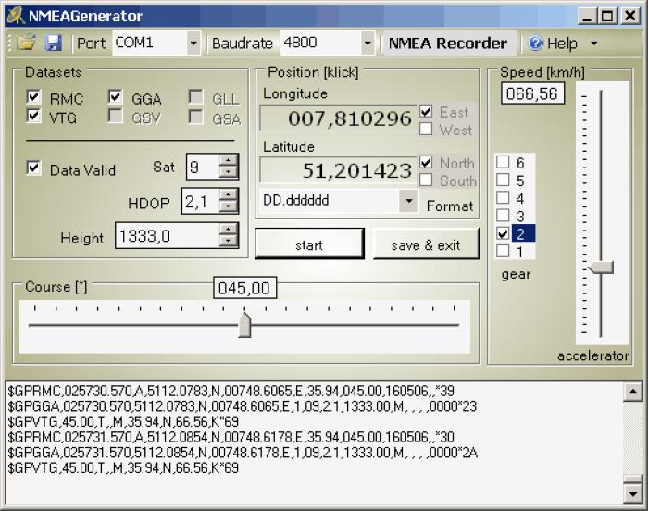Uncheck the VTG dataset
Screen dimensions: 648x511
pos(33,116)
